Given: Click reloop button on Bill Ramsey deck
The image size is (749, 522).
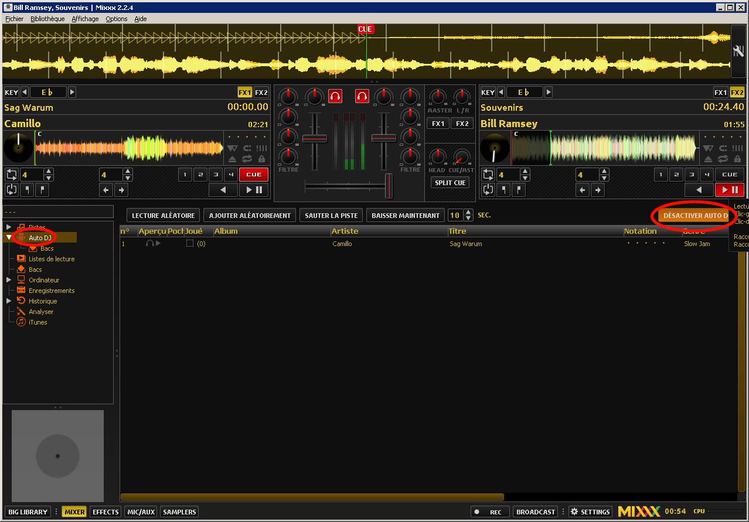Looking at the screenshot, I should pyautogui.click(x=488, y=190).
